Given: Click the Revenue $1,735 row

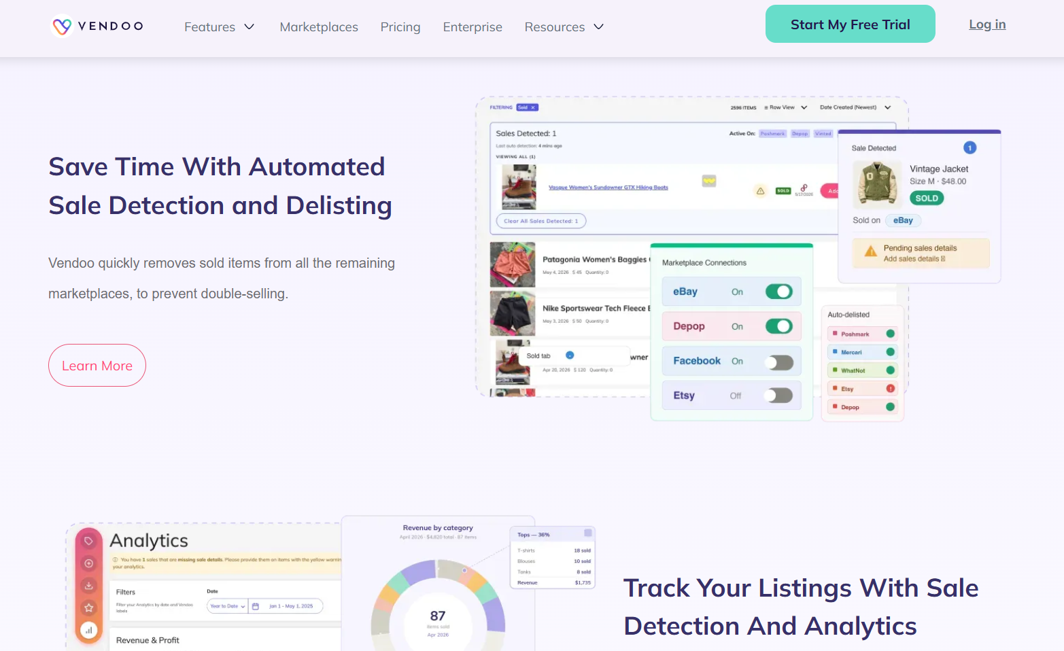Looking at the screenshot, I should (x=554, y=582).
